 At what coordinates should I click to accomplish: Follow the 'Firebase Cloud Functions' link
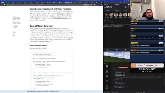[x=60, y=18]
